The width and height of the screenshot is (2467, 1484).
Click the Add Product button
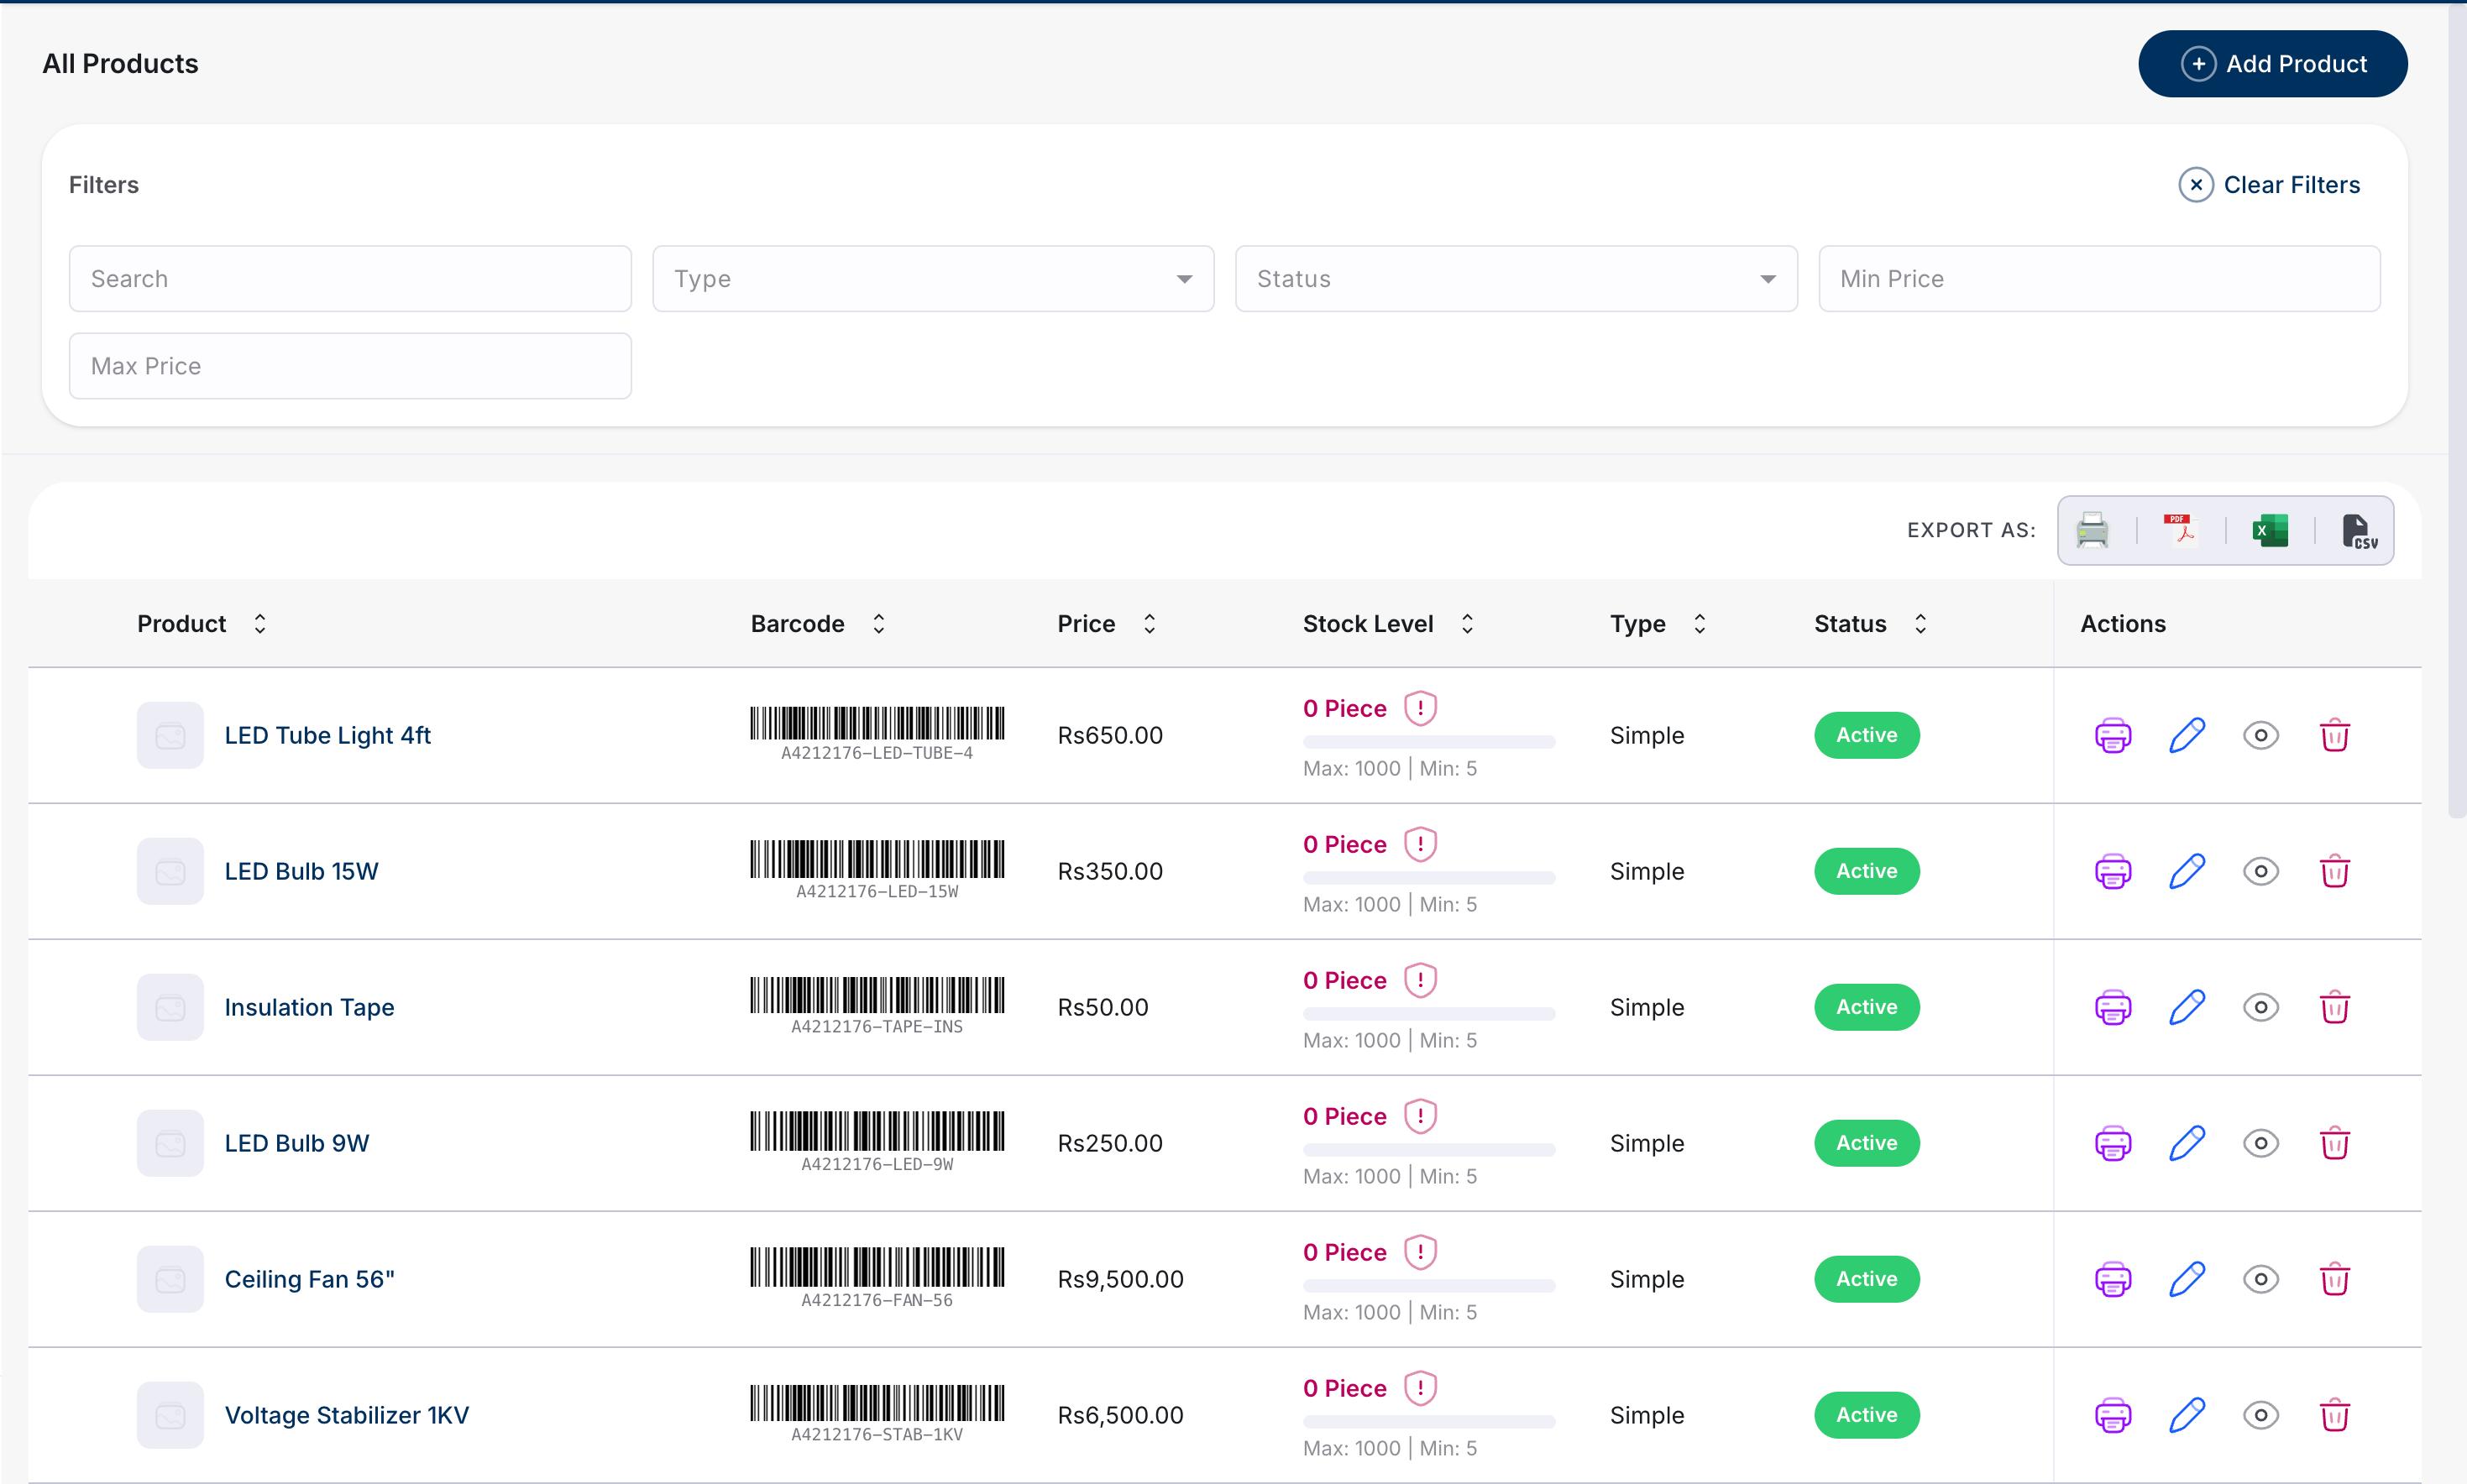tap(2272, 64)
